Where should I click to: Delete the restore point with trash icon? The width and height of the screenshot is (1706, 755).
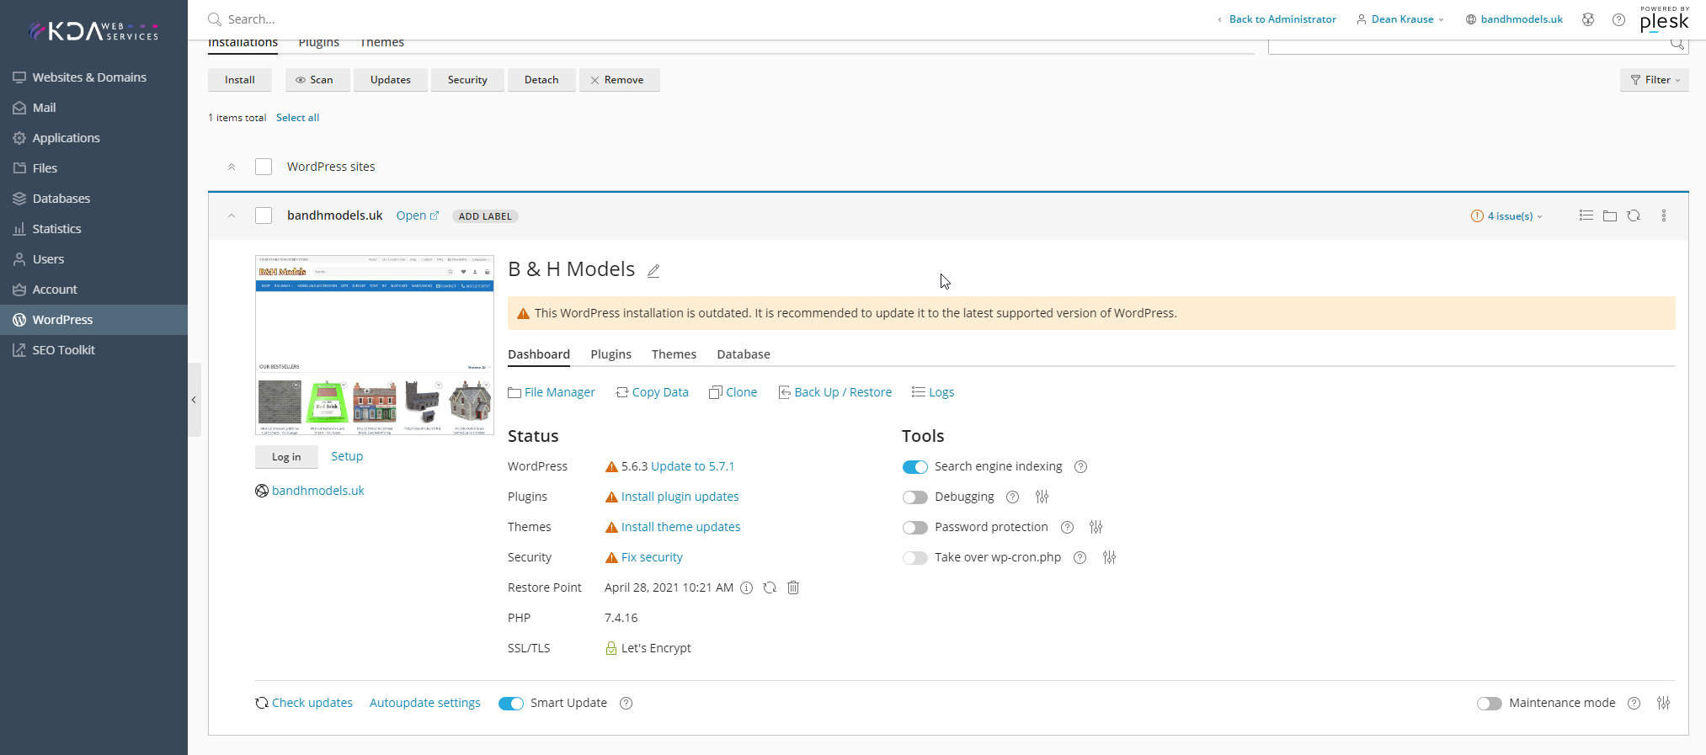coord(793,588)
